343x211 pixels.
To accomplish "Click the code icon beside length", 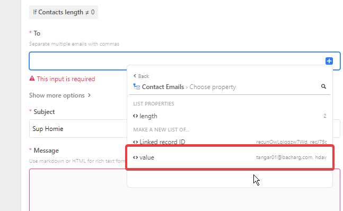I will [135, 116].
